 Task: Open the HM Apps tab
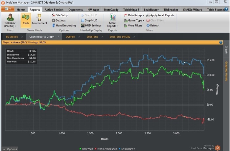pos(93,9)
